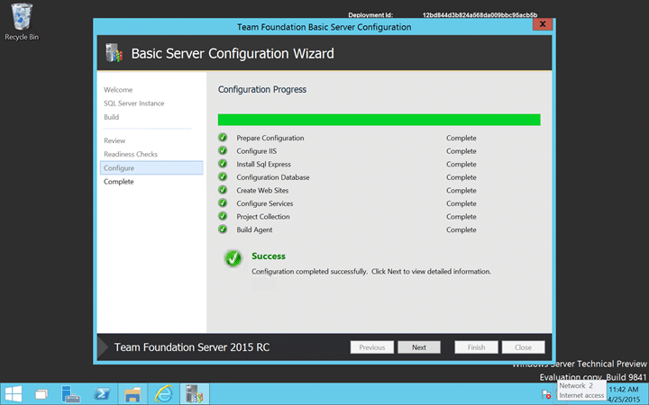Go to Welcome wizard step
Screen dimensions: 649x405
pyautogui.click(x=118, y=90)
